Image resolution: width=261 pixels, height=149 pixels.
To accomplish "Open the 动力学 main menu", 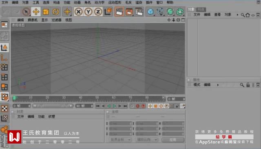I will tap(100, 2).
